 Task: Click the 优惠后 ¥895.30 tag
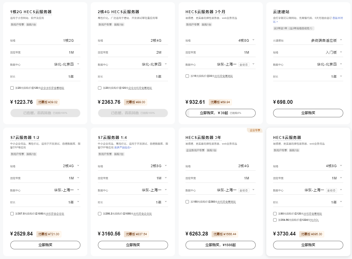click(312, 234)
